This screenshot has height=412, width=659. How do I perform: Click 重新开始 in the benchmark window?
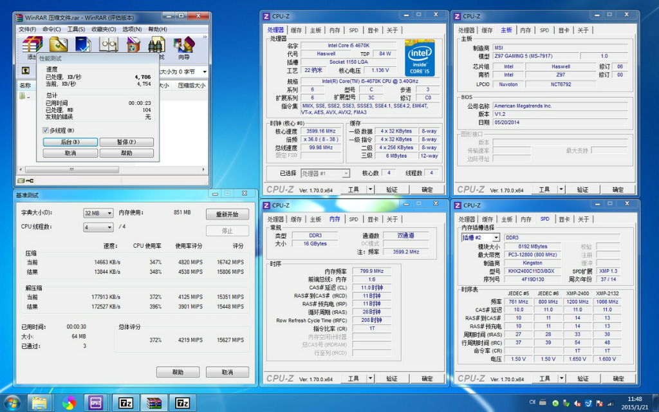click(x=227, y=214)
